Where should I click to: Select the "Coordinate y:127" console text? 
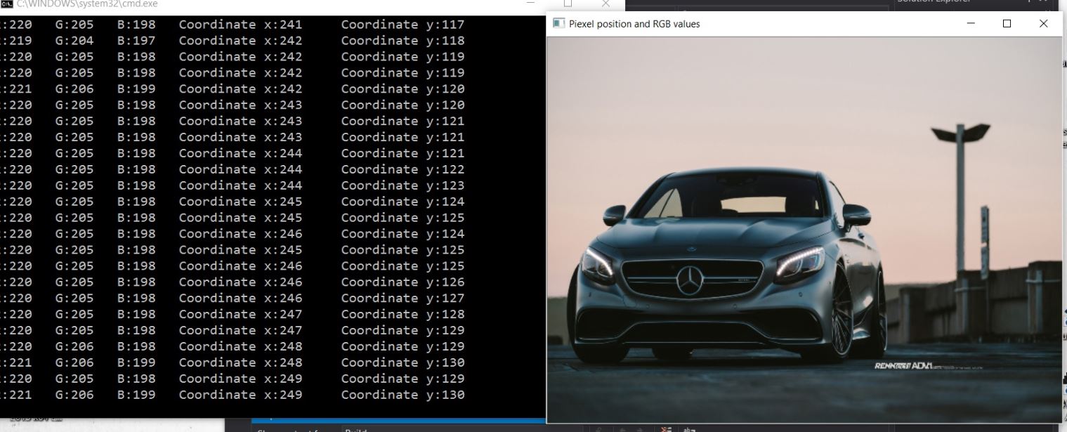(403, 299)
